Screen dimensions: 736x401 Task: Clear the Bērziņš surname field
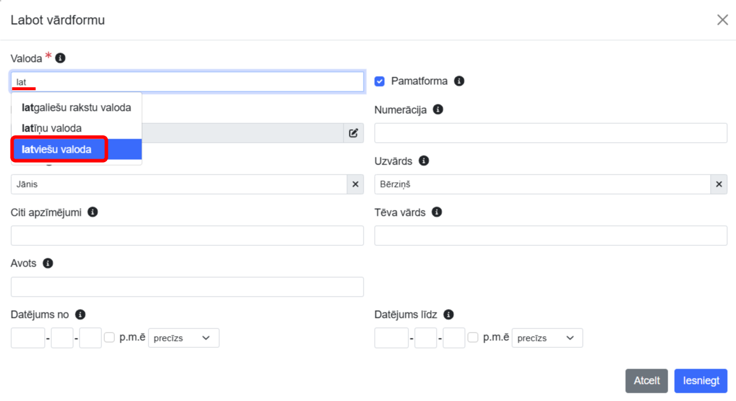(x=718, y=185)
